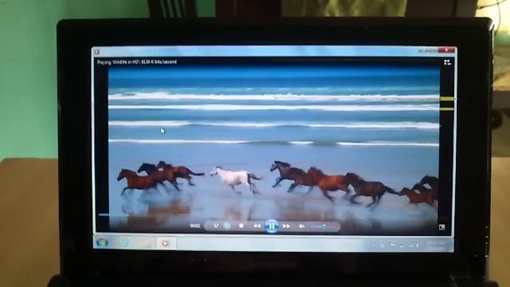Open the Windows Start menu
This screenshot has height=287, width=510.
(102, 242)
